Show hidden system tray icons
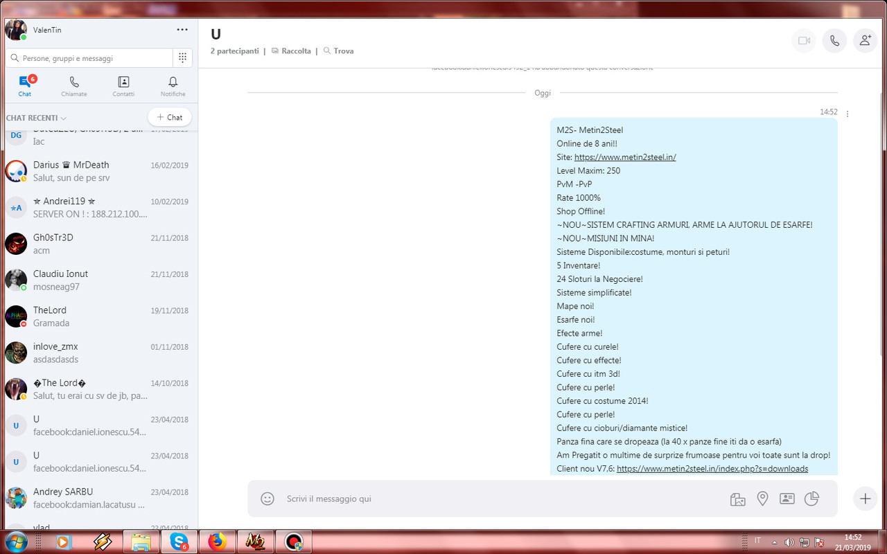This screenshot has height=554, width=887. pyautogui.click(x=775, y=542)
